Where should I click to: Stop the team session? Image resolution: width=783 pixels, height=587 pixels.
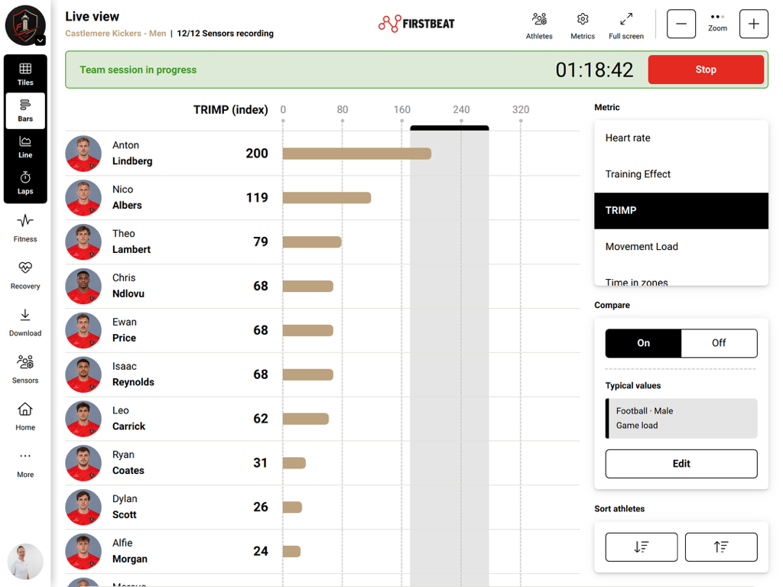click(x=706, y=70)
